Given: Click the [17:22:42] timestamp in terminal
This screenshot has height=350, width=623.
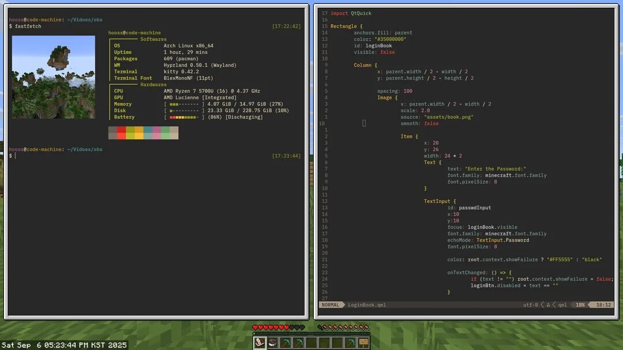Looking at the screenshot, I should tap(286, 26).
